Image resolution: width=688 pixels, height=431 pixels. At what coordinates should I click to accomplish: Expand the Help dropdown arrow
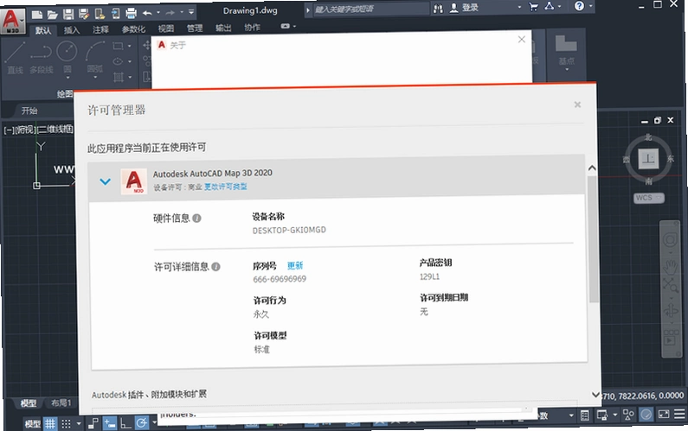pyautogui.click(x=590, y=6)
